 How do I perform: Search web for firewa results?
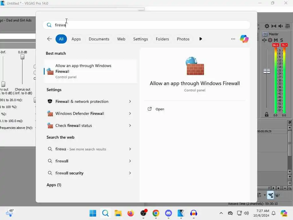(81, 149)
